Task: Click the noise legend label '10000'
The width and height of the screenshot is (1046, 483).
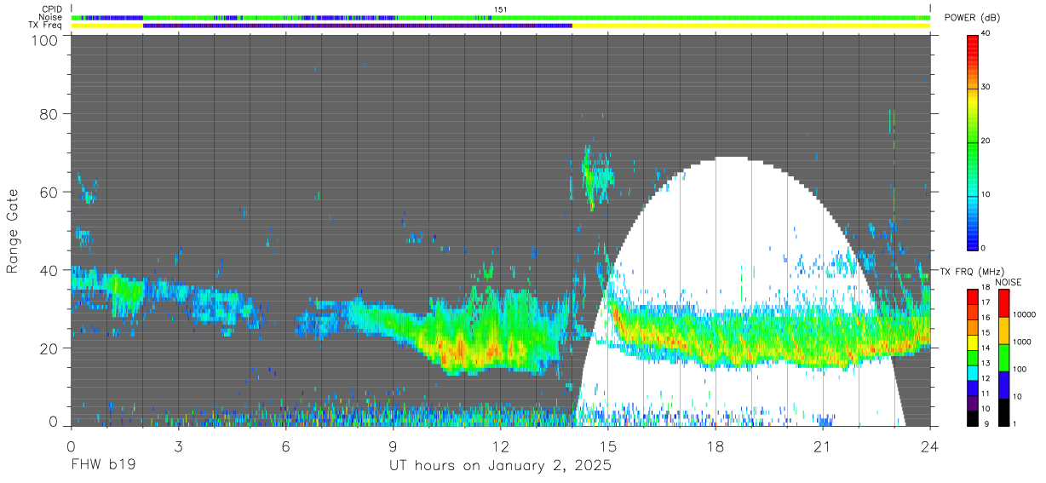Action: pyautogui.click(x=1023, y=314)
